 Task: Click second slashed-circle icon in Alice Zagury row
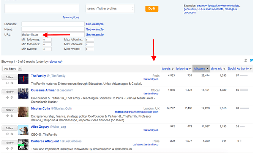click(x=12, y=134)
